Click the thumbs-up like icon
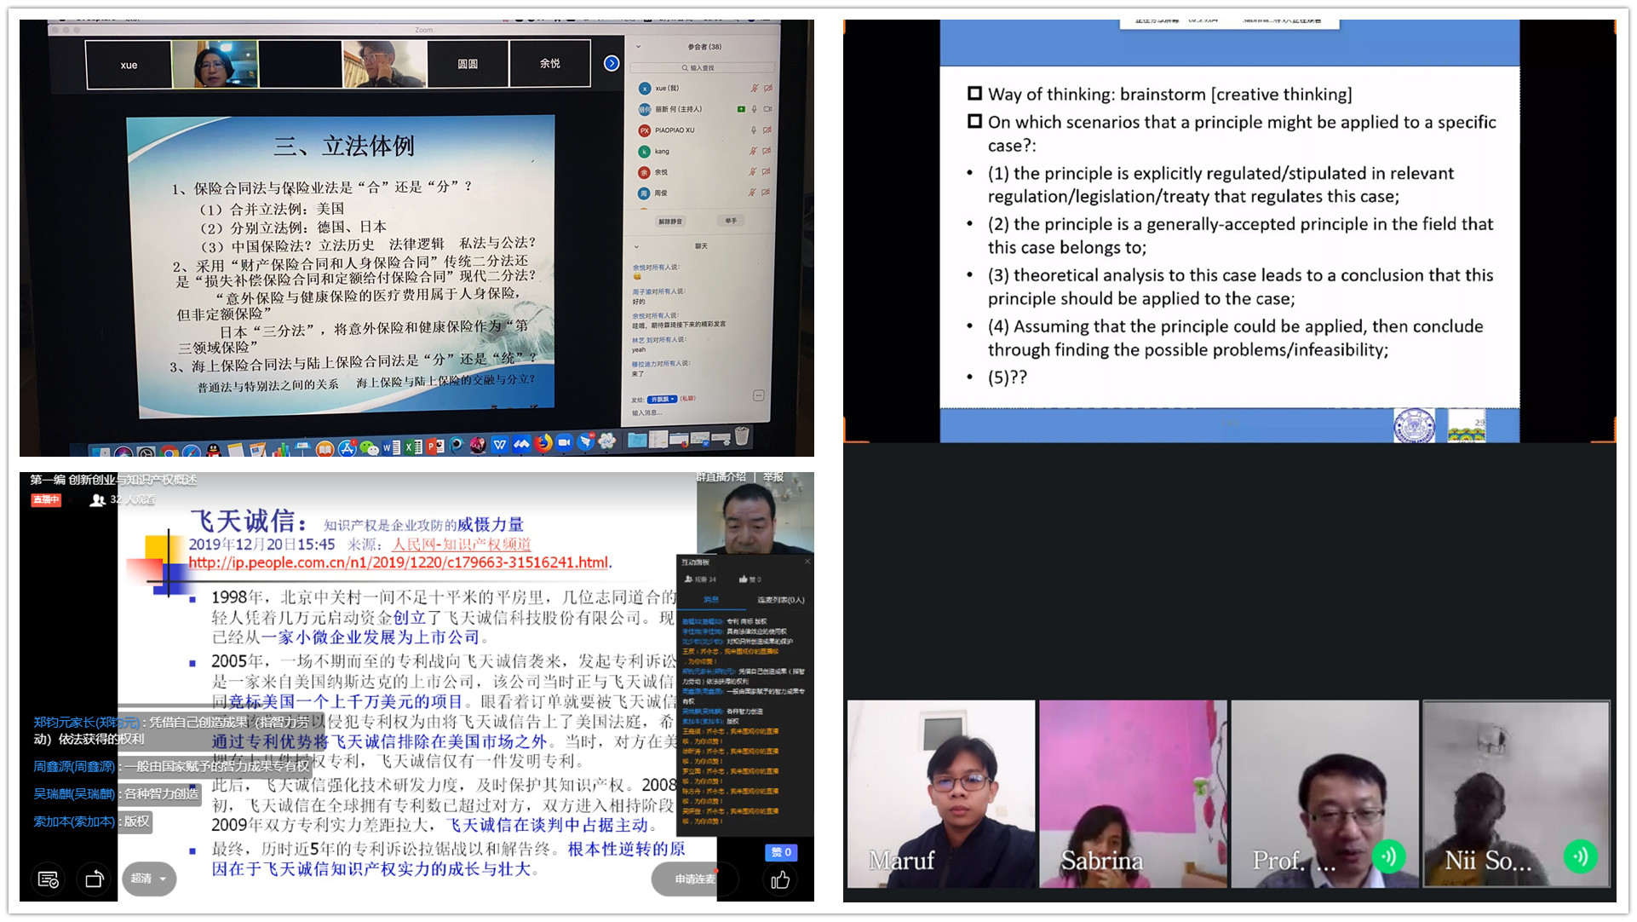 tap(779, 880)
